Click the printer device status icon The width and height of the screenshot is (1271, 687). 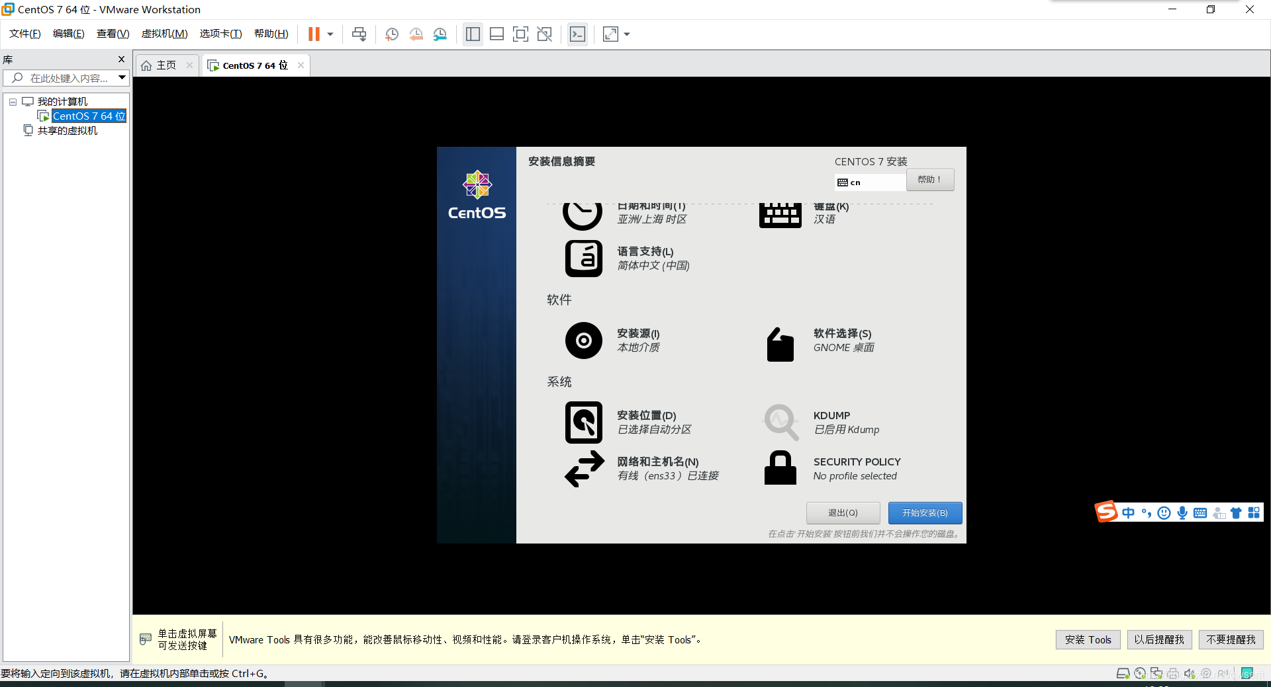1173,674
